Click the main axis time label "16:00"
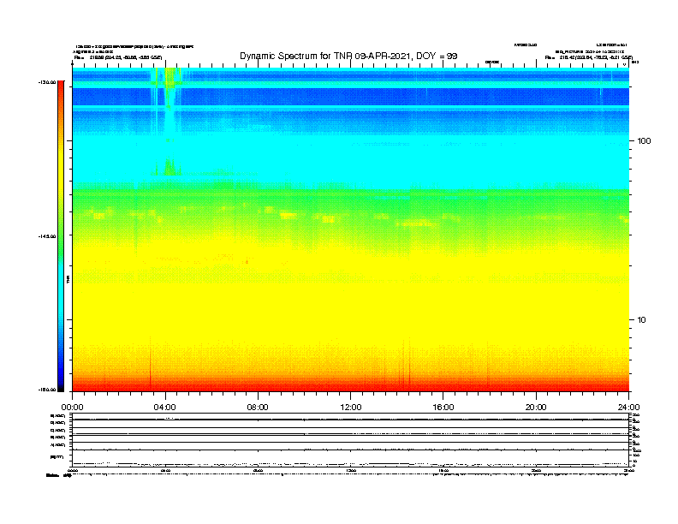This screenshot has height=524, width=678. 443,408
